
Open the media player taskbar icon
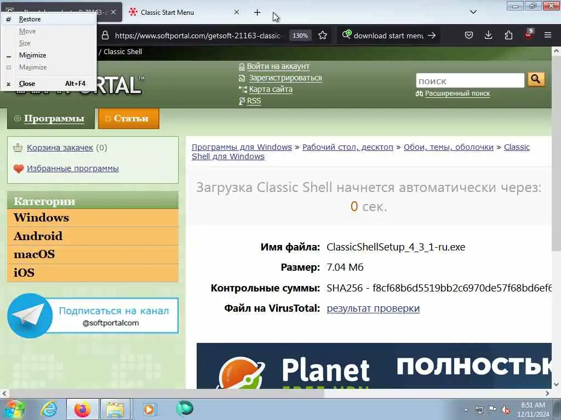149,409
